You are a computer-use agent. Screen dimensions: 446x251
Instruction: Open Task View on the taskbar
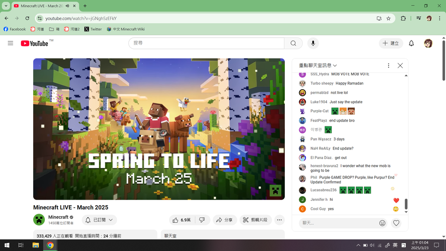coord(21,245)
